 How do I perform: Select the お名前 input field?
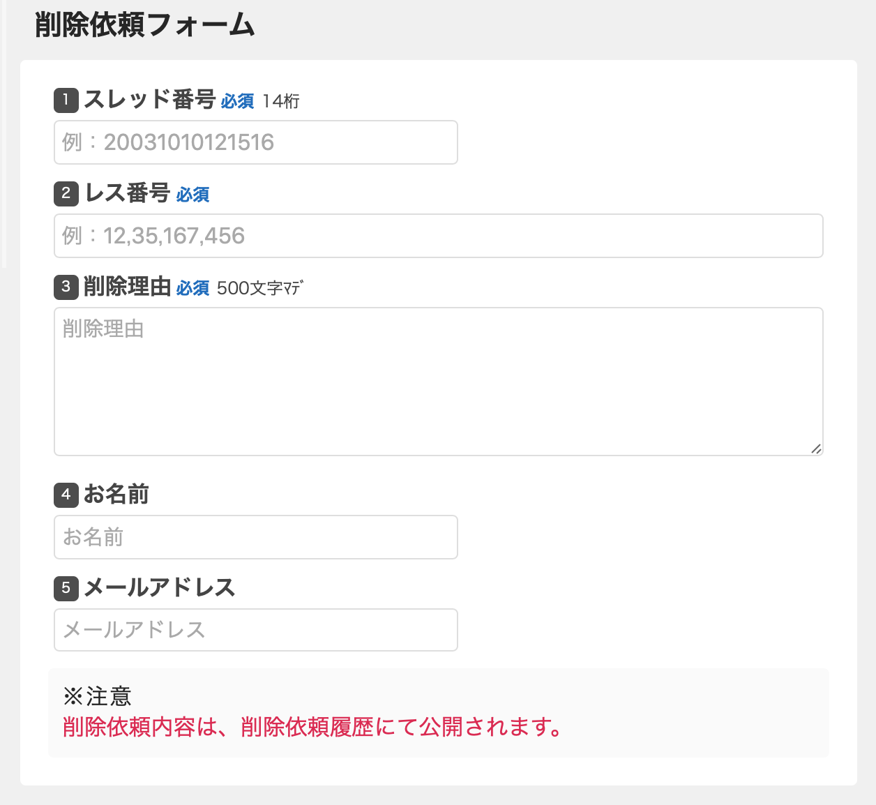pyautogui.click(x=256, y=537)
